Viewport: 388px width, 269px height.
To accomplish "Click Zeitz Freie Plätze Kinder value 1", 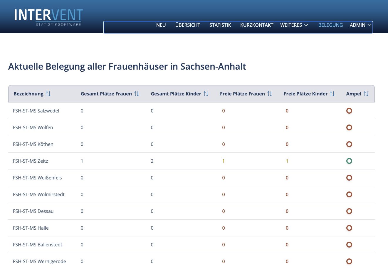I will point(287,161).
